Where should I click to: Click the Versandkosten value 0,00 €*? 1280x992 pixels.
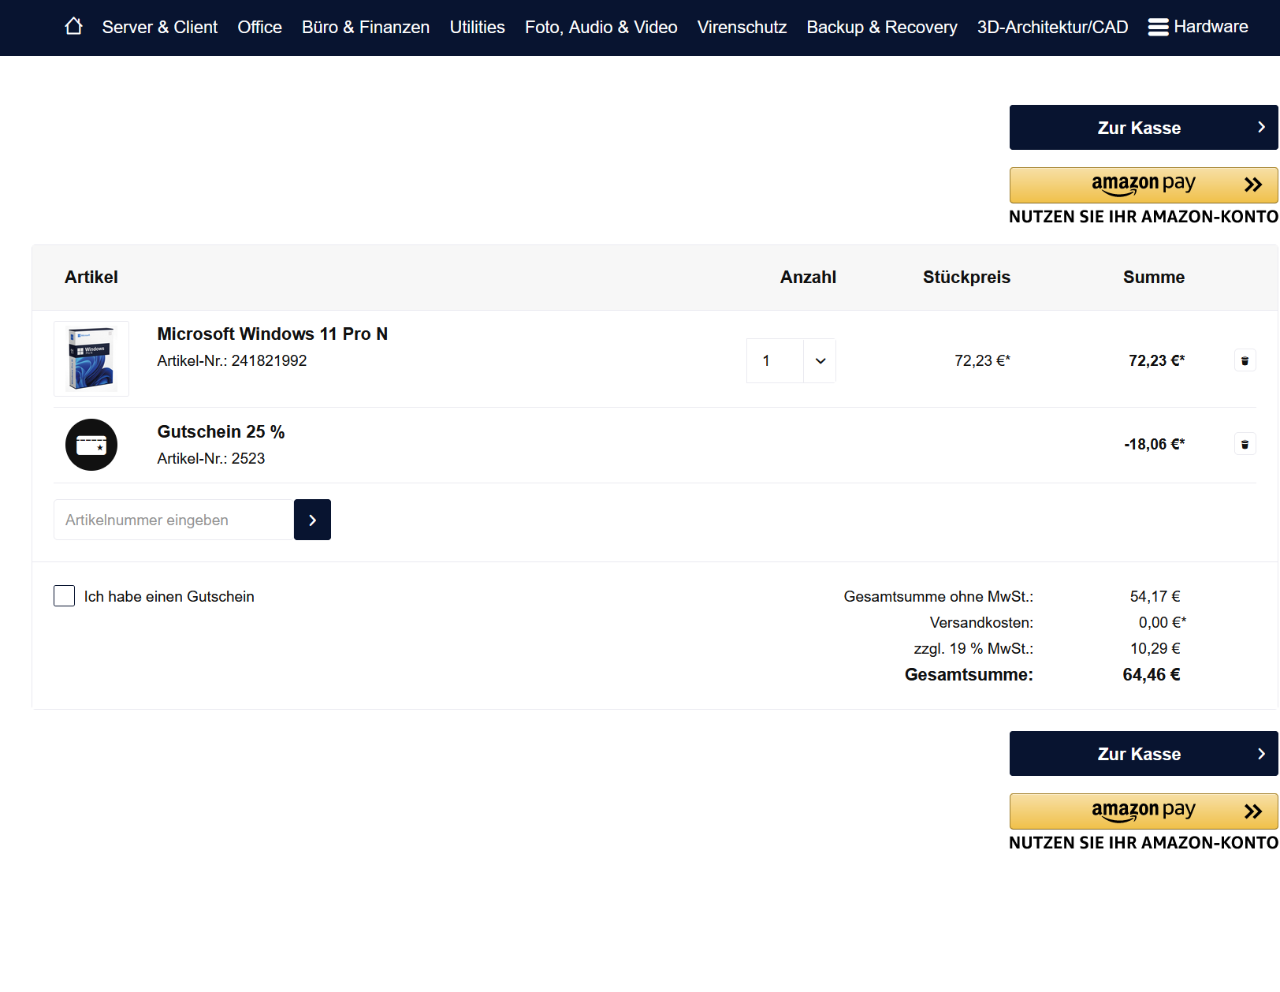pos(1163,622)
